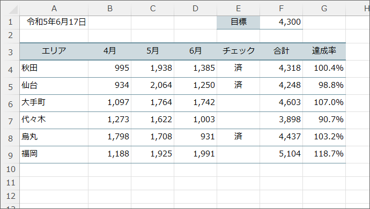Click the 合計 header cell

click(x=282, y=51)
